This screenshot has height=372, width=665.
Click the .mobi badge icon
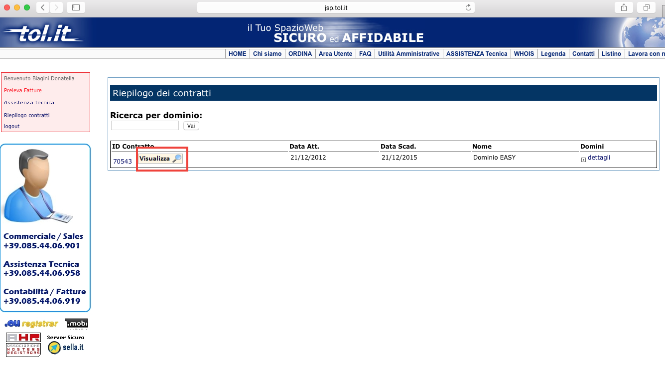pyautogui.click(x=76, y=324)
